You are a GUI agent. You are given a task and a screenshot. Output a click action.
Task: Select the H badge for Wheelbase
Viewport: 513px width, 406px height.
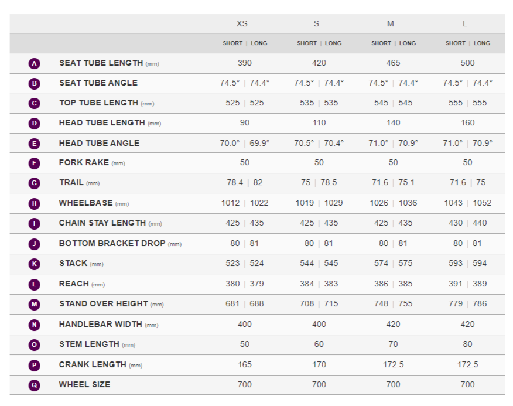coord(35,203)
